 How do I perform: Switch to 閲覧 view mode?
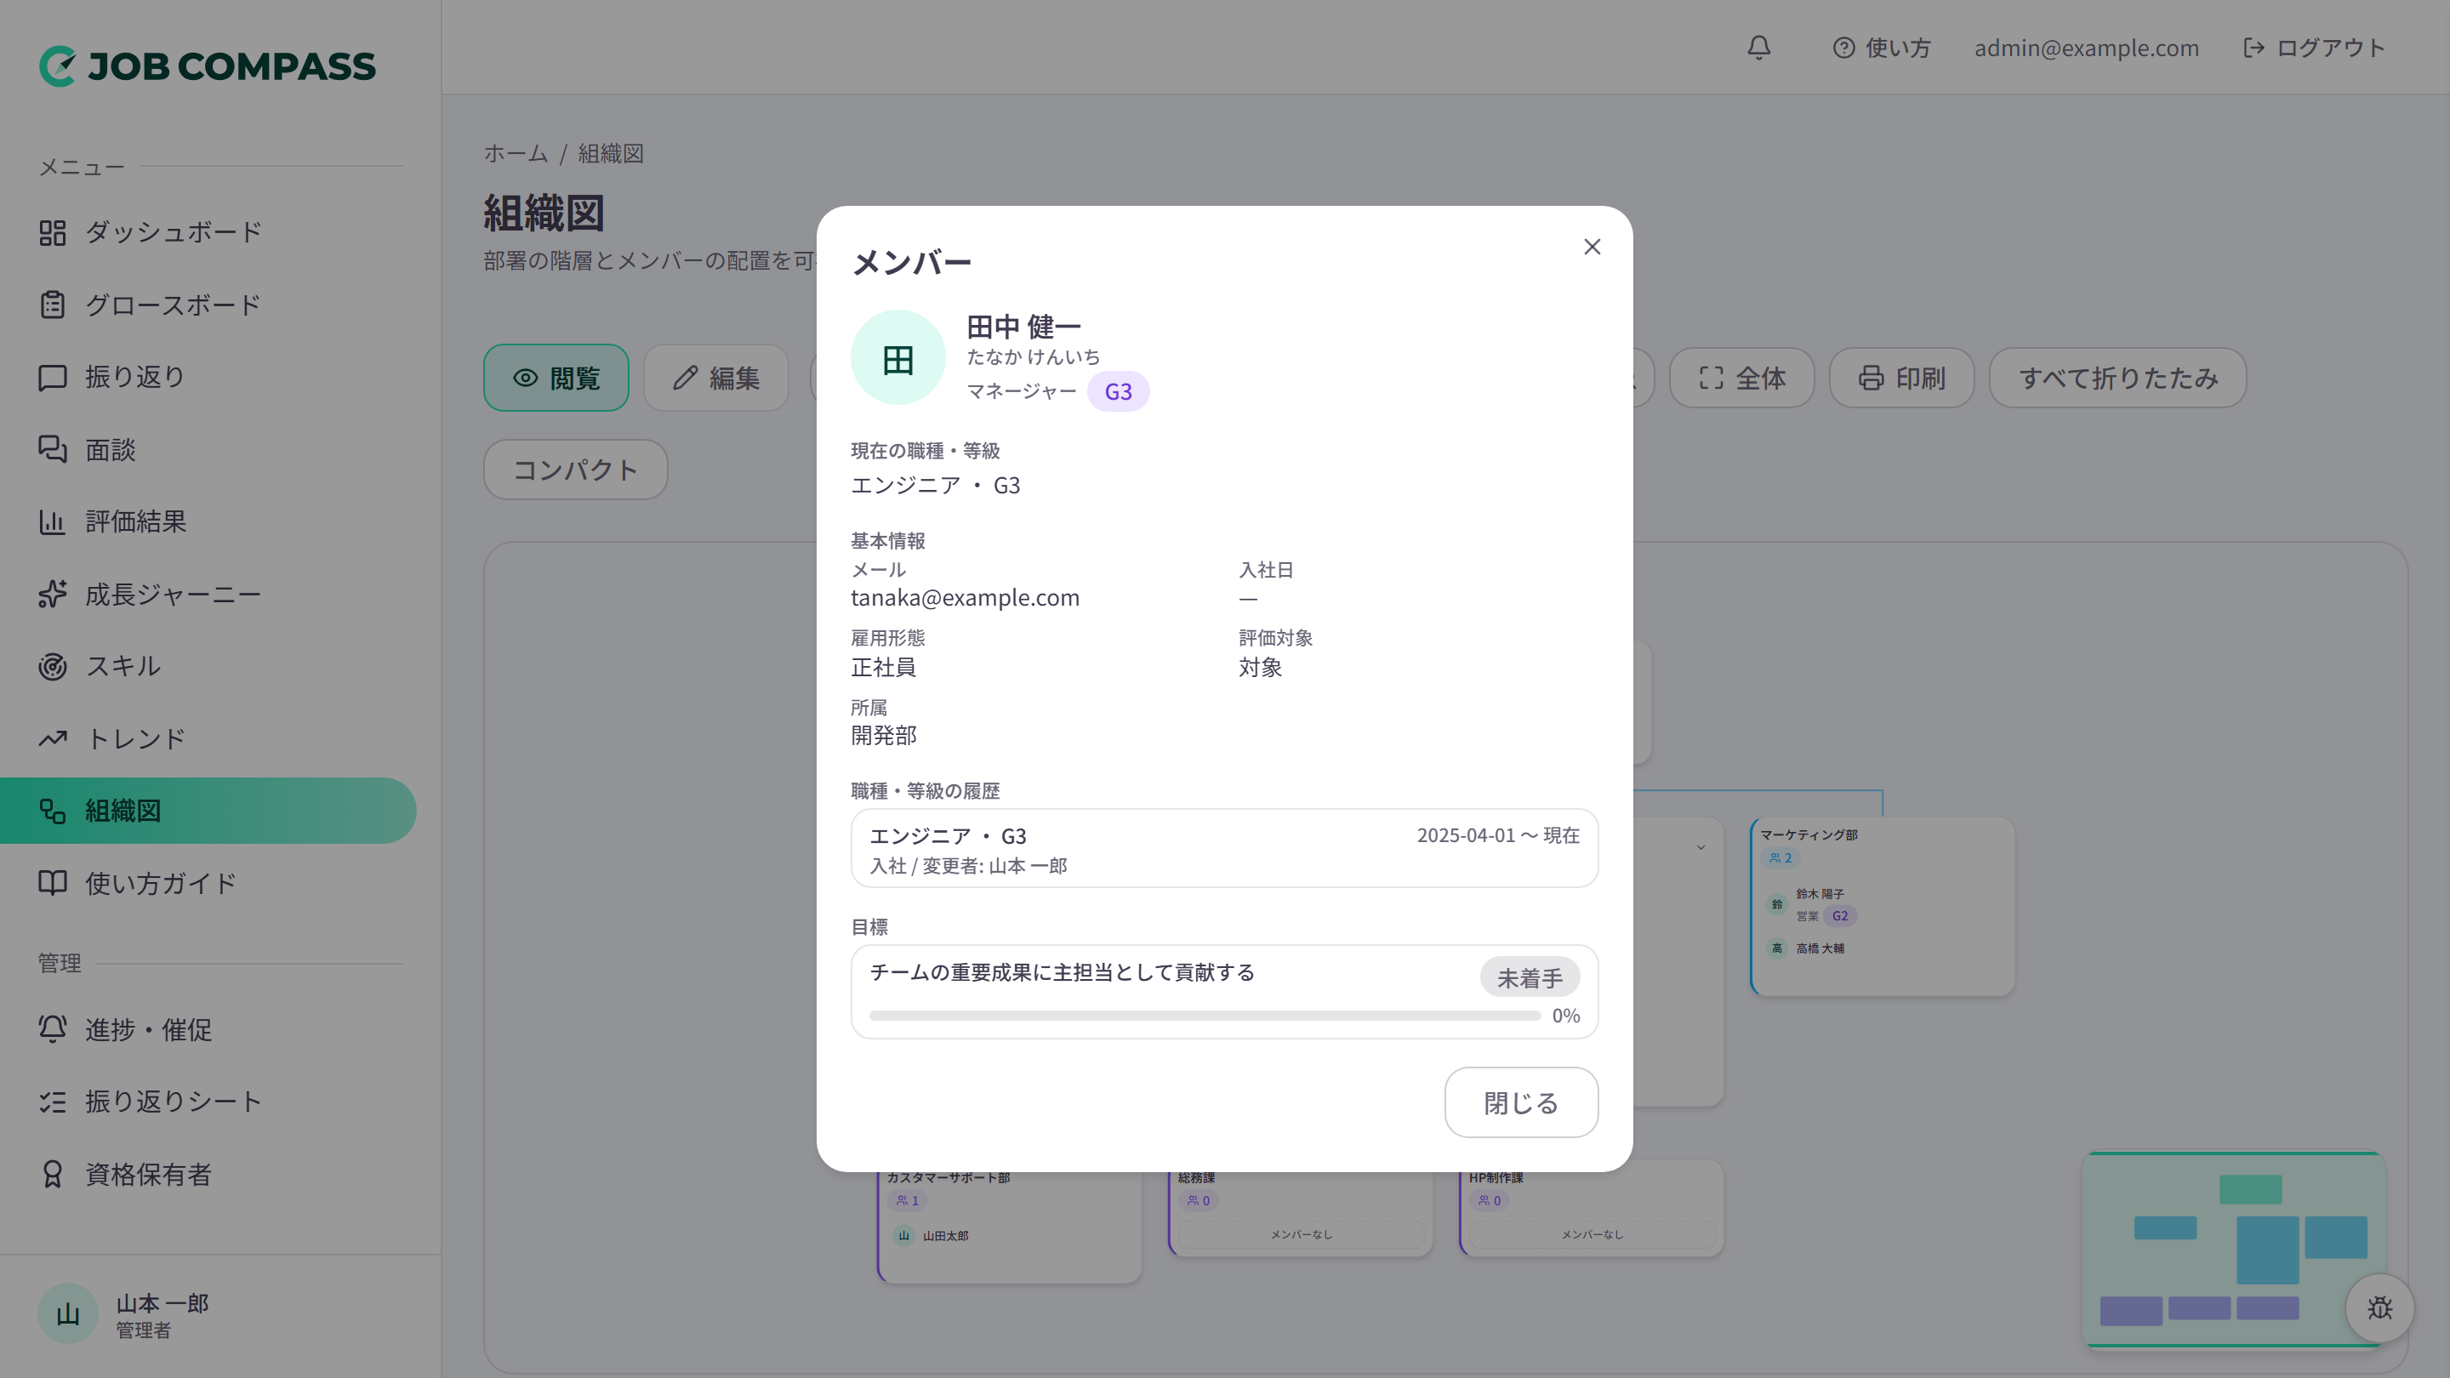point(556,378)
